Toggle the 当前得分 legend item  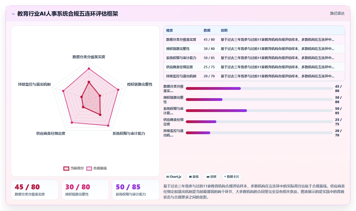click(73, 168)
